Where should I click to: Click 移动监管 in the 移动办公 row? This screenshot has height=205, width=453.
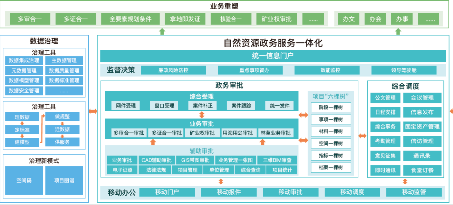click(414, 192)
